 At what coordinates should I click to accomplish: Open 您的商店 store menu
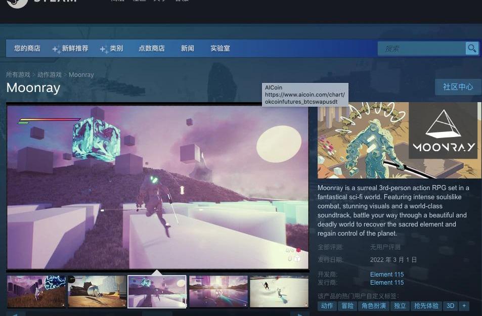click(x=27, y=48)
